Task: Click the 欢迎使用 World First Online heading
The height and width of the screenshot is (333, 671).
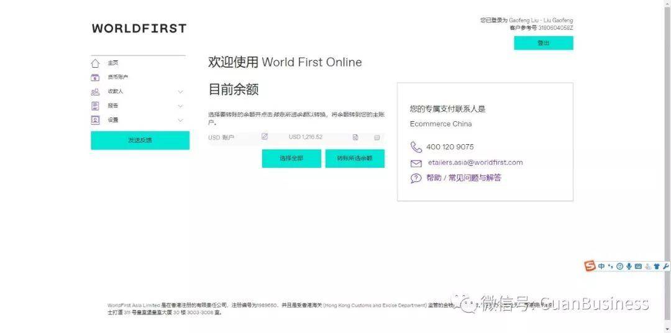Action: tap(285, 62)
